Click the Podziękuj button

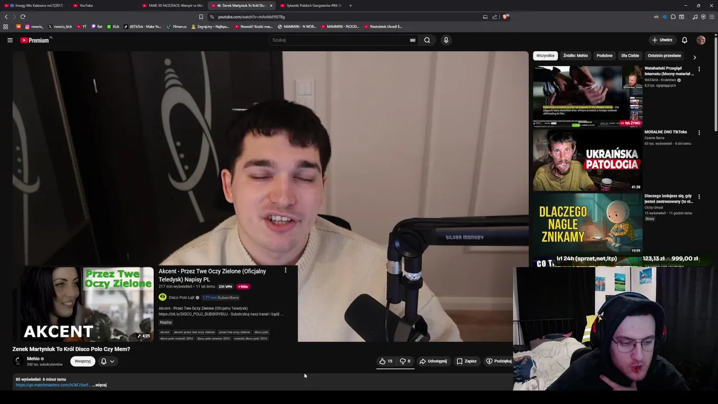(x=499, y=361)
